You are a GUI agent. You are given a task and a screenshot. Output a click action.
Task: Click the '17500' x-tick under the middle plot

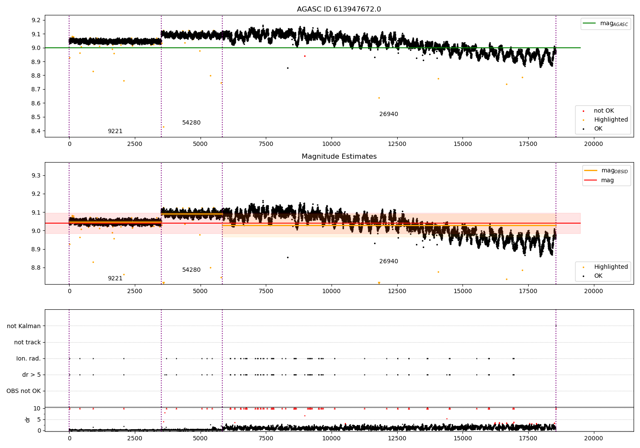528,291
